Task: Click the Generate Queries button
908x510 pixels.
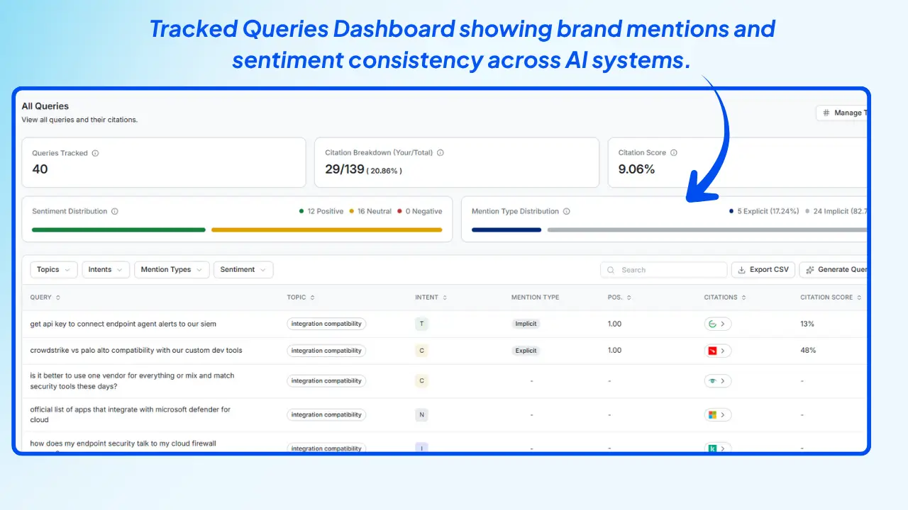Action: pos(837,269)
